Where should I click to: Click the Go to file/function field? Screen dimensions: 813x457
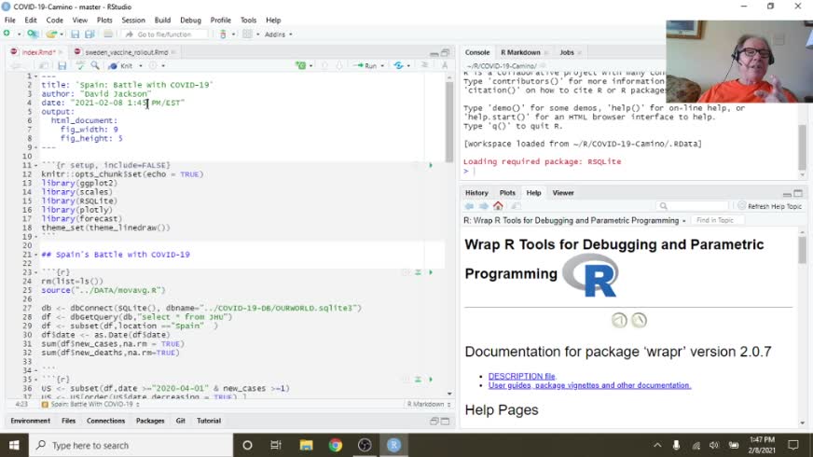[x=165, y=35]
